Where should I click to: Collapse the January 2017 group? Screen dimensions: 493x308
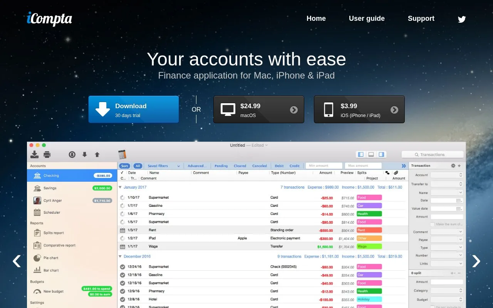click(120, 187)
